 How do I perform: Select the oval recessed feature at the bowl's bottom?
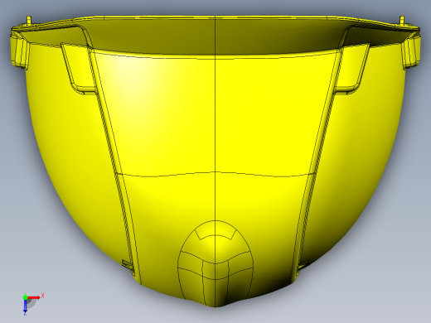[x=215, y=263]
